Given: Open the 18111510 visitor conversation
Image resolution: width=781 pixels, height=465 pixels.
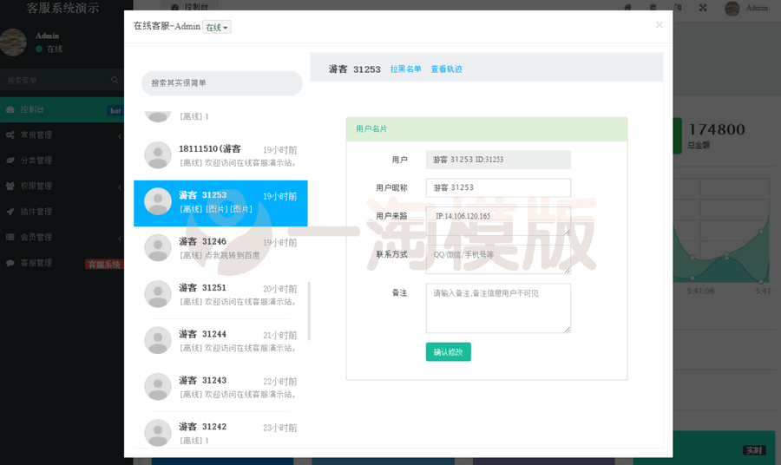Looking at the screenshot, I should pyautogui.click(x=220, y=156).
